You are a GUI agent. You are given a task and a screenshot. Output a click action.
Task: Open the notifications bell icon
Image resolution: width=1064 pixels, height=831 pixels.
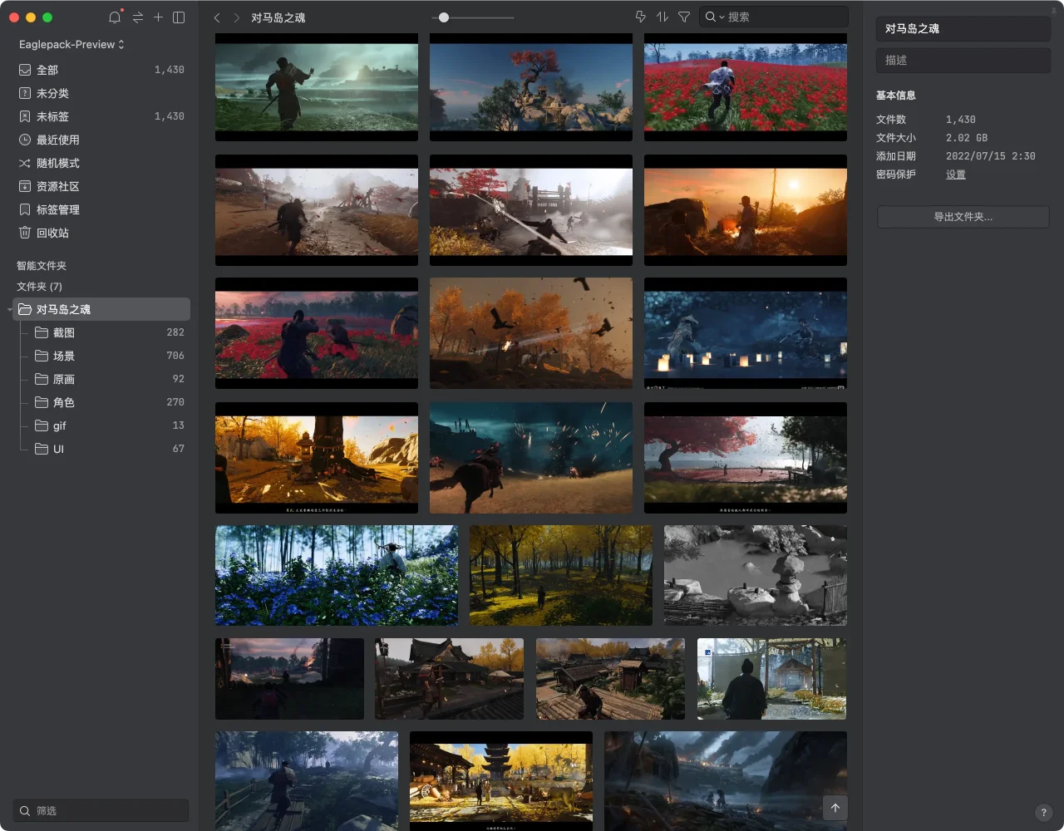(x=115, y=17)
